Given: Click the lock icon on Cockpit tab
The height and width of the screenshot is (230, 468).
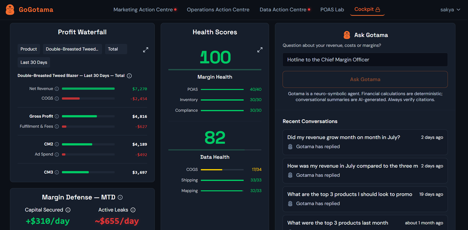Looking at the screenshot, I should click(378, 10).
